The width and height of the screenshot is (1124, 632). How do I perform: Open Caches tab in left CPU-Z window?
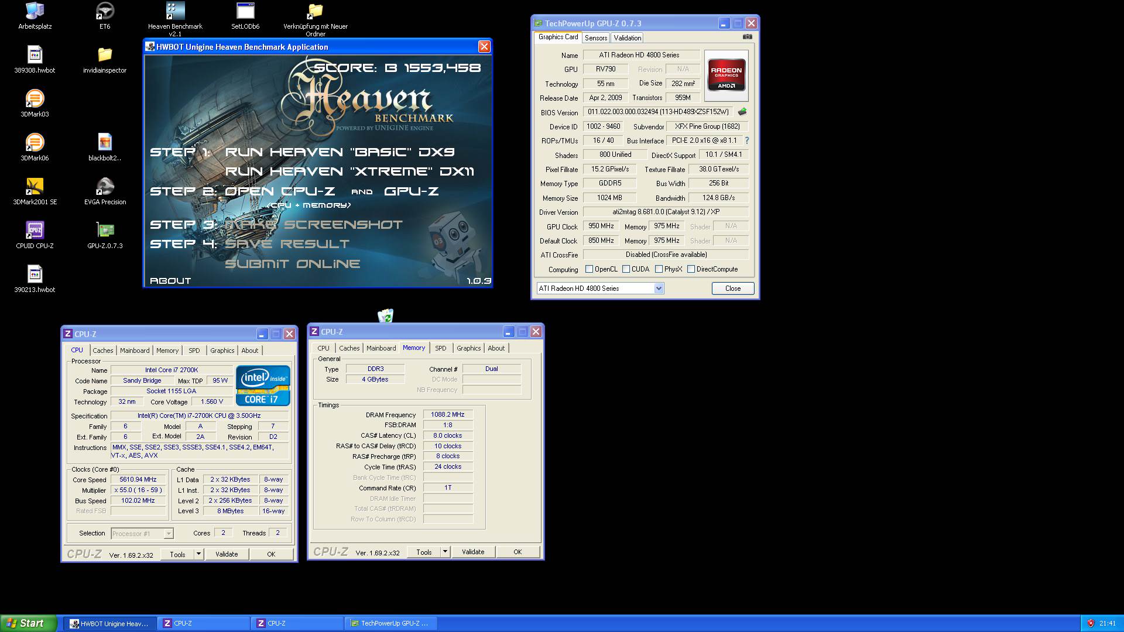pyautogui.click(x=103, y=351)
